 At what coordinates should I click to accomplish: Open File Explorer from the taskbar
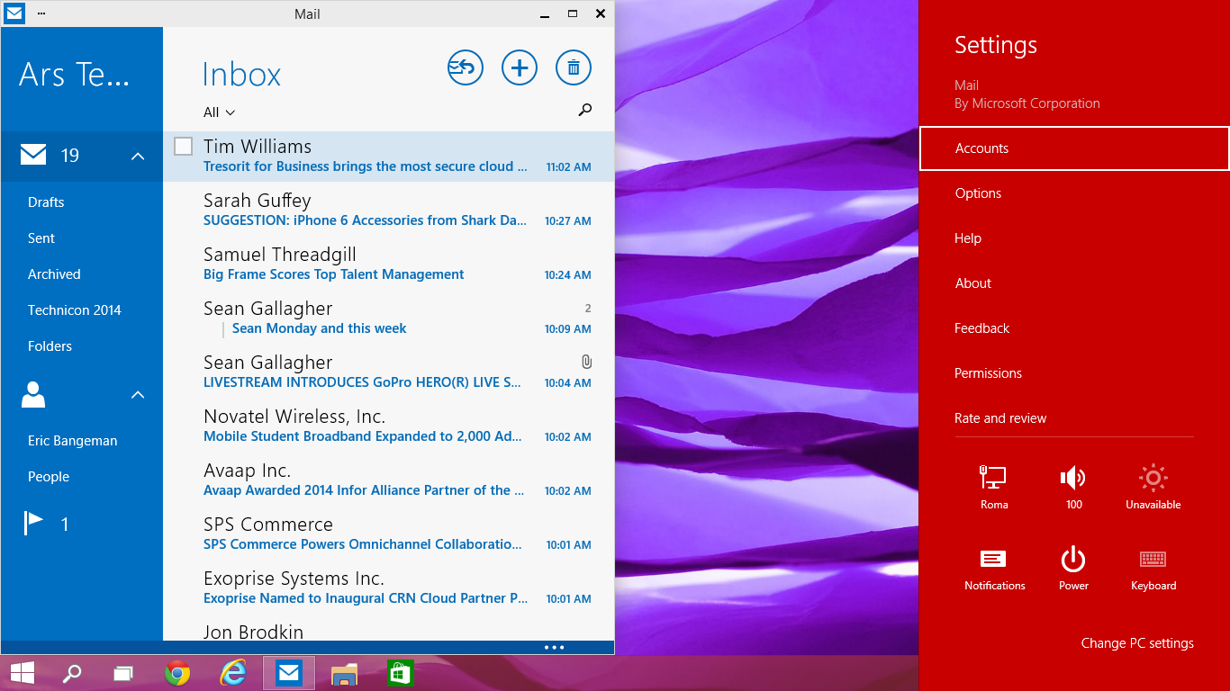(x=344, y=673)
